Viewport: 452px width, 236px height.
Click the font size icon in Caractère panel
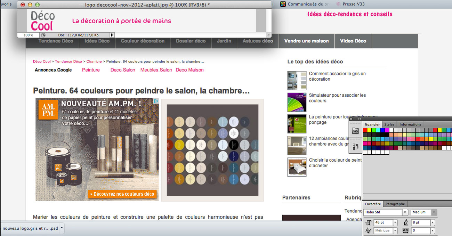369,222
